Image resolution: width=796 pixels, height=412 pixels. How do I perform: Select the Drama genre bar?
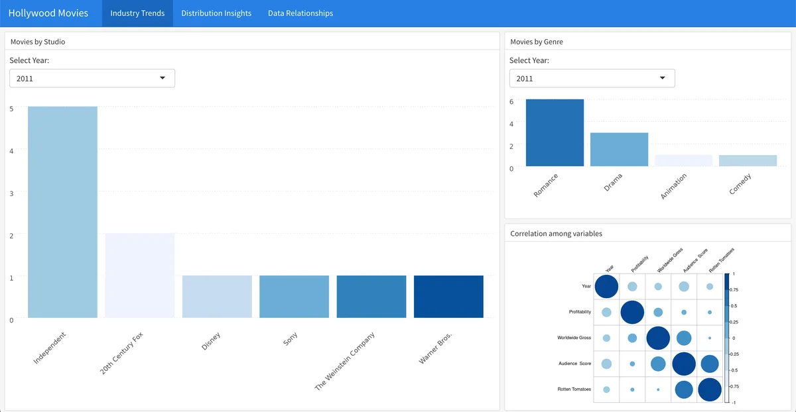[x=619, y=150]
